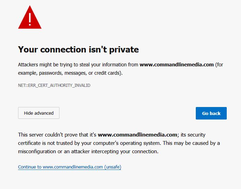Click the white exclamation mark inside the triangle
The height and width of the screenshot is (189, 241).
30,19
